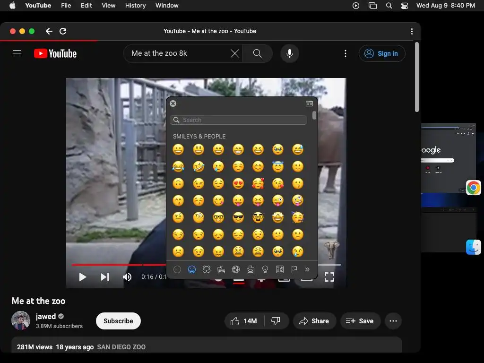484x363 pixels.
Task: Open Control Center in menu bar
Action: [405, 6]
